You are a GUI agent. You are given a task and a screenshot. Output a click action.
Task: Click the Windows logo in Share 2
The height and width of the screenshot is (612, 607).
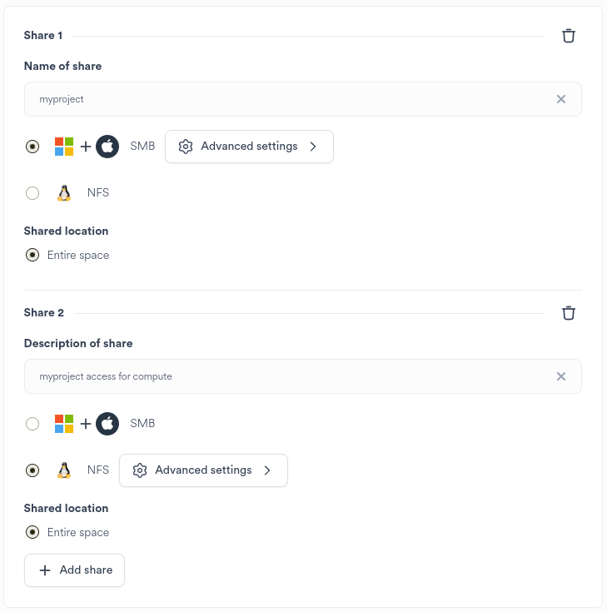coord(64,424)
